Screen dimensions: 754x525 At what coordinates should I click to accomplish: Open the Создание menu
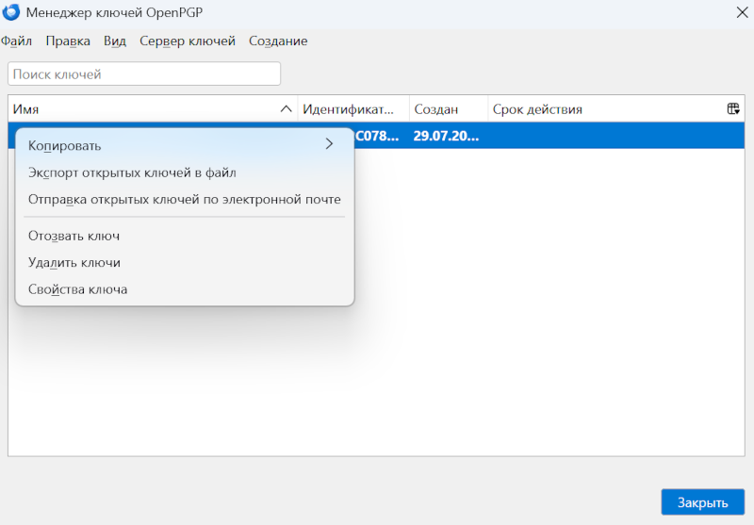[278, 41]
